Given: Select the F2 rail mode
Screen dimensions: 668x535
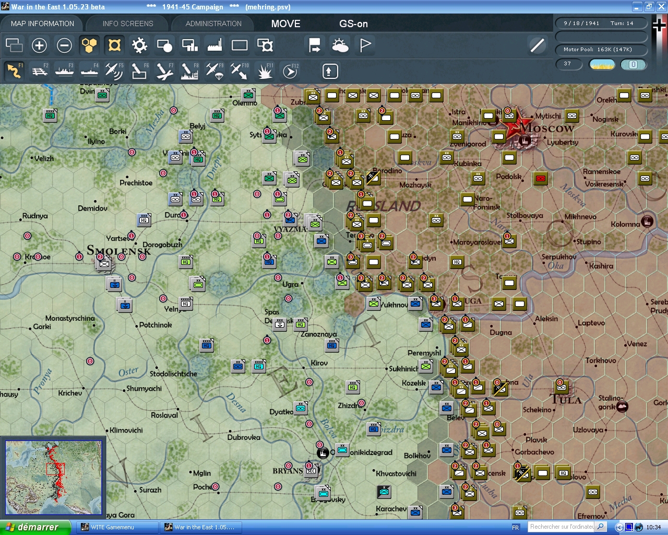Looking at the screenshot, I should point(40,71).
